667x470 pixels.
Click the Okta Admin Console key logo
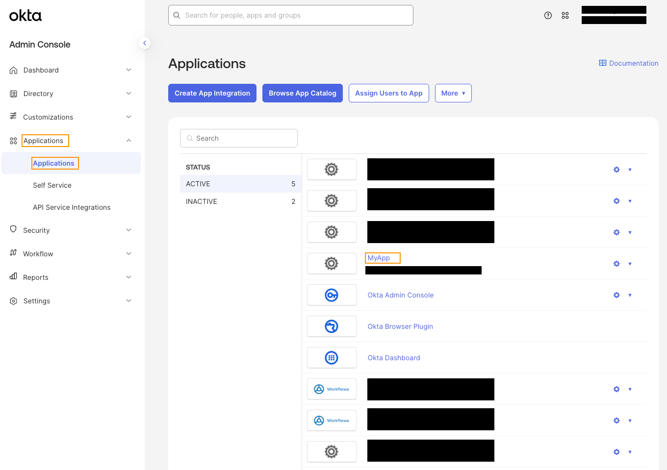tap(332, 295)
